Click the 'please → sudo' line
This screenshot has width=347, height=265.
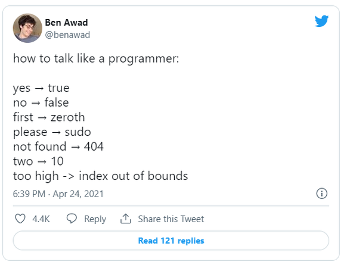[x=52, y=132]
